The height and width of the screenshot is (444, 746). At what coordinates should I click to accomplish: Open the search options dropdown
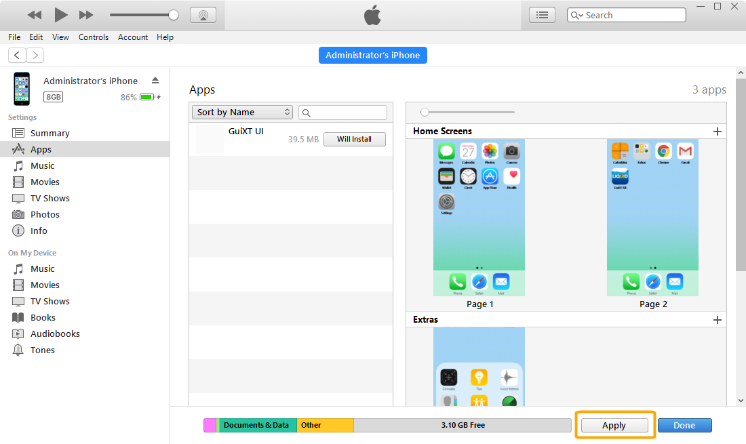coord(577,15)
